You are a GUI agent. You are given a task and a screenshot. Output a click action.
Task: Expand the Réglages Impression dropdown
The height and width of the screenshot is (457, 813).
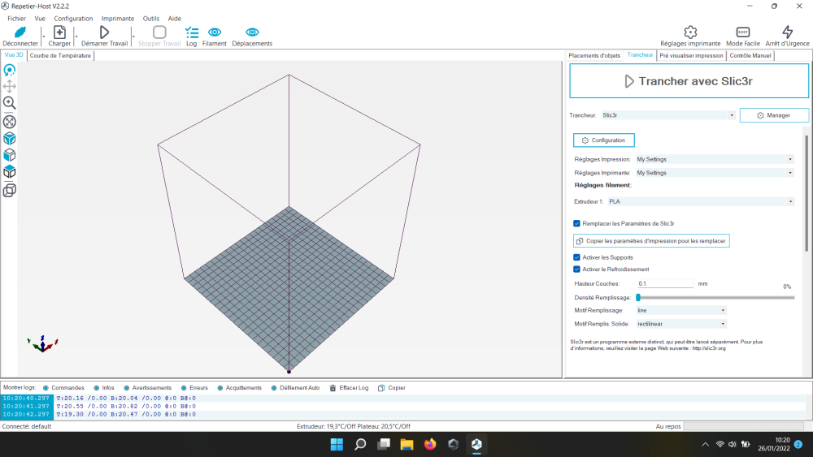pyautogui.click(x=789, y=159)
